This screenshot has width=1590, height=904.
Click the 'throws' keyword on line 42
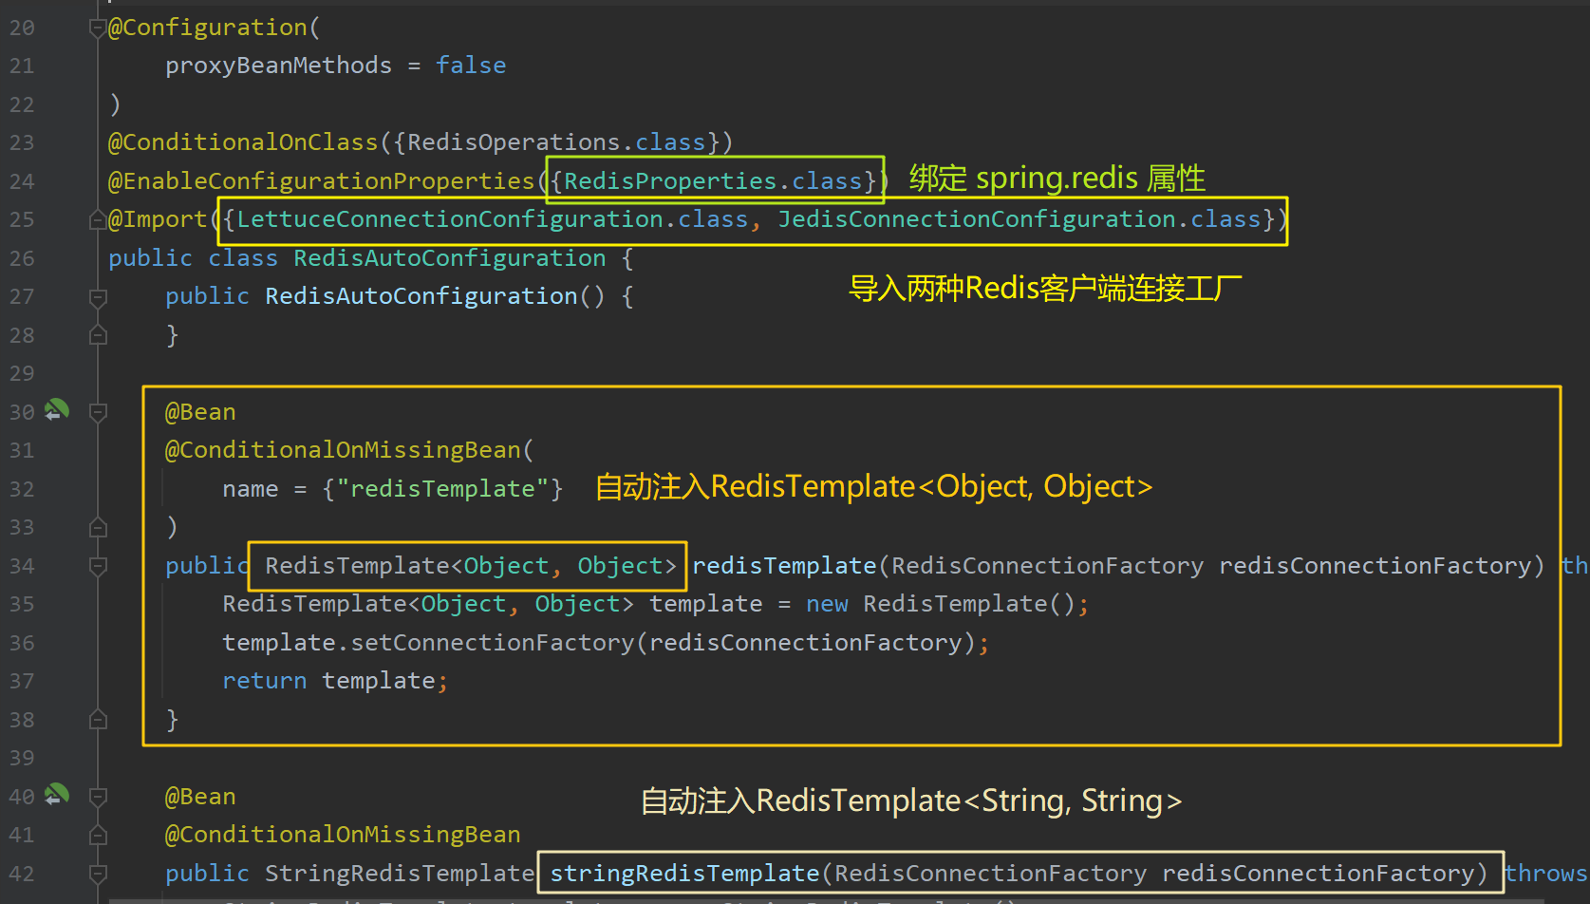point(1546,874)
